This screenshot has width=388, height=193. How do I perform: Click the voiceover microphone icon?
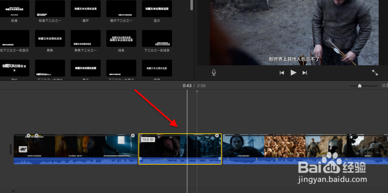[x=214, y=72]
